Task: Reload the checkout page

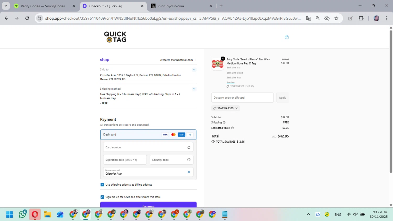Action: pyautogui.click(x=27, y=18)
